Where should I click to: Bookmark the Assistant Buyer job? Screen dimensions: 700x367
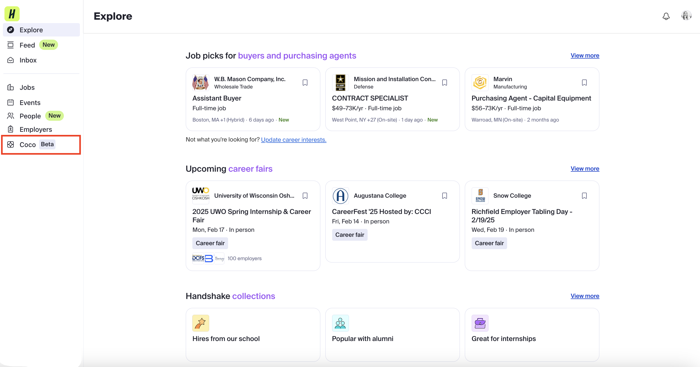[305, 82]
